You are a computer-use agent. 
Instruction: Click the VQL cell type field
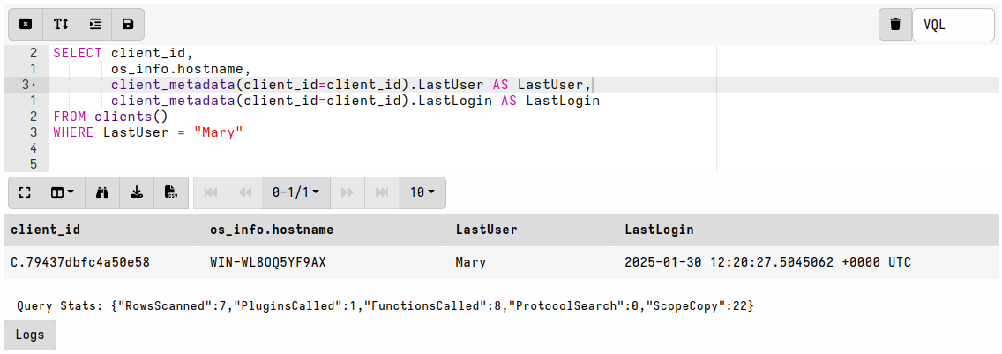953,25
